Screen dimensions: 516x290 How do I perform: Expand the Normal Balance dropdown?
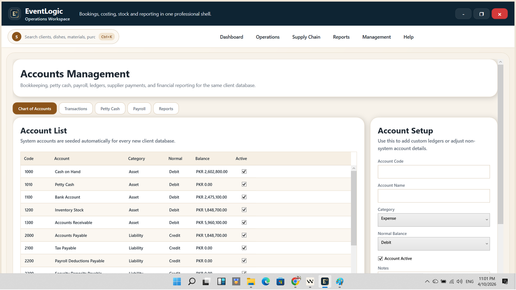click(x=433, y=244)
